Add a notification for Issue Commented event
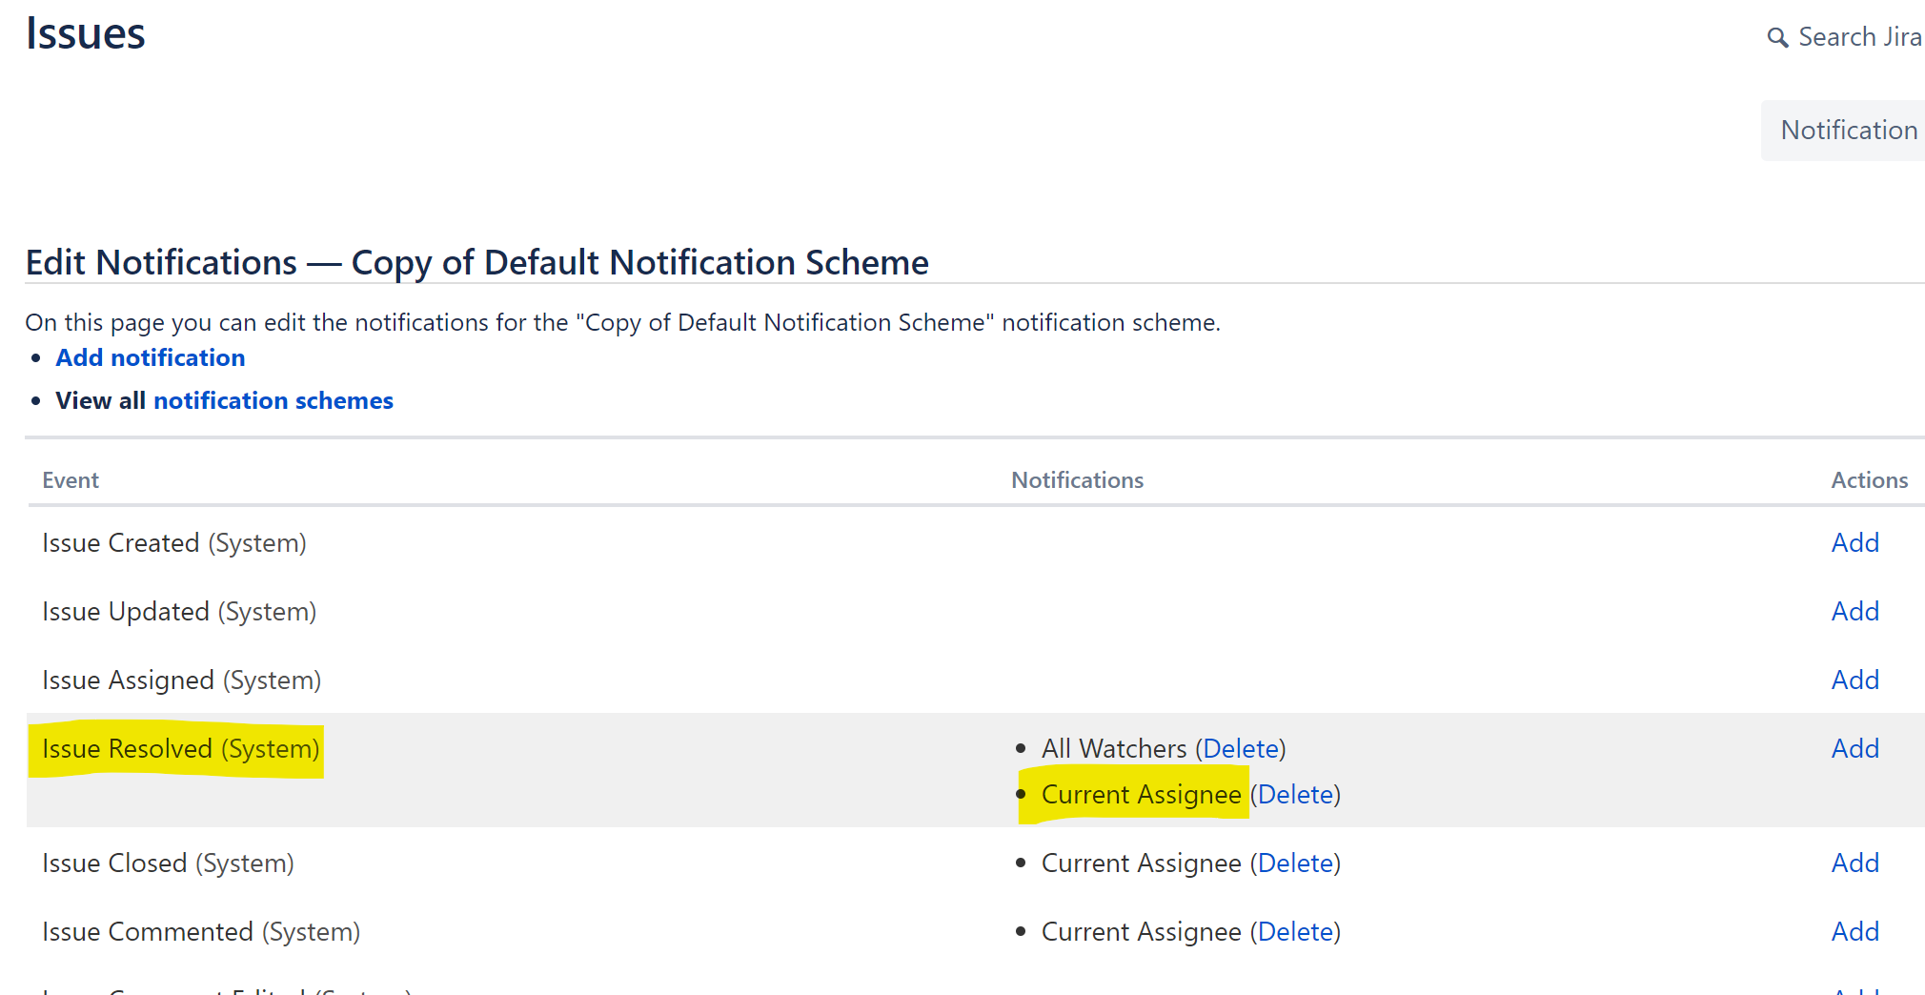The height and width of the screenshot is (995, 1925). pyautogui.click(x=1854, y=931)
